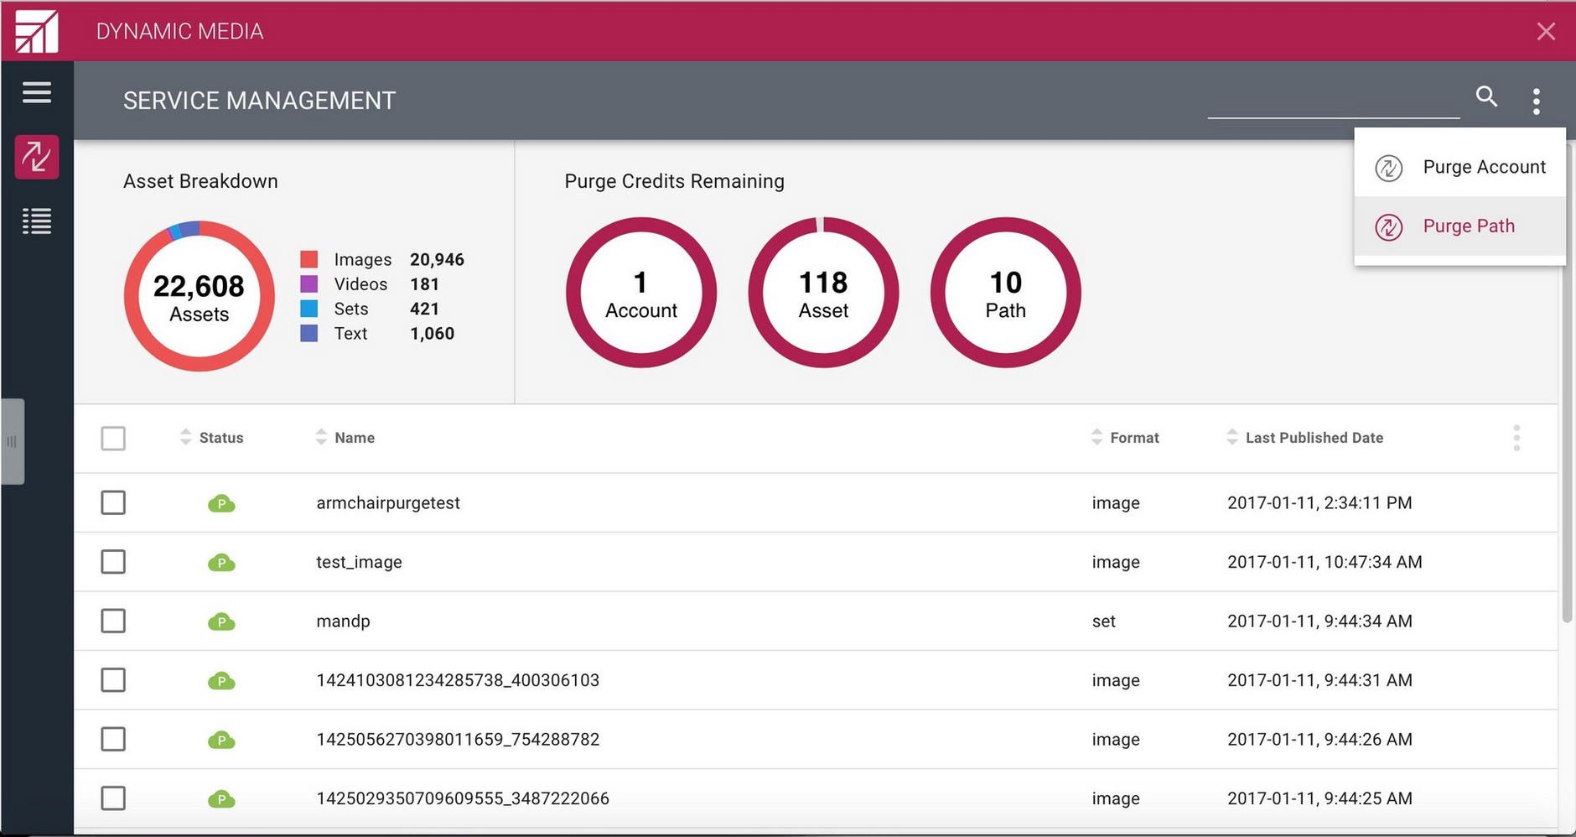Click the 118 Asset purge credit ring
The height and width of the screenshot is (837, 1576).
[x=823, y=293]
